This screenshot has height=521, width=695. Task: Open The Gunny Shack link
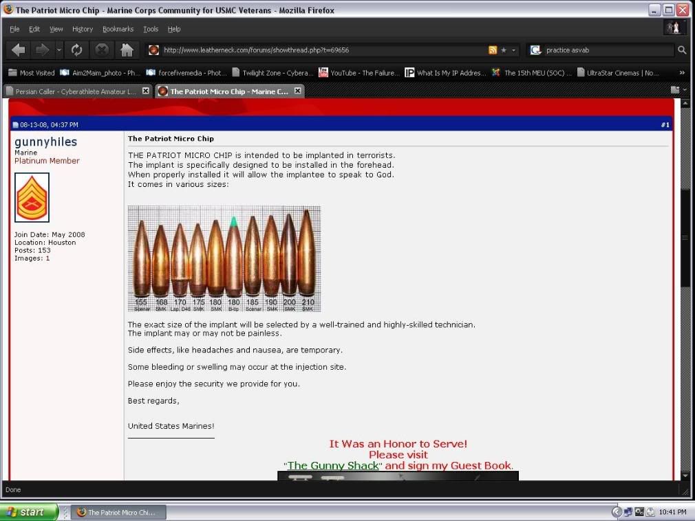coord(333,465)
